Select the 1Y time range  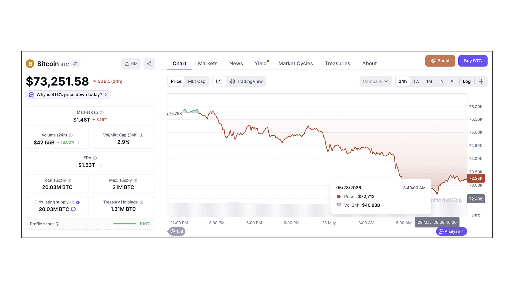[x=441, y=81]
